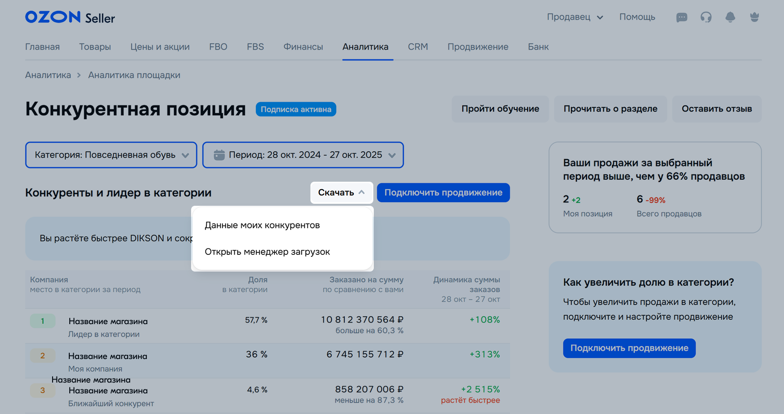
Task: Open notifications bell icon
Action: coord(730,17)
